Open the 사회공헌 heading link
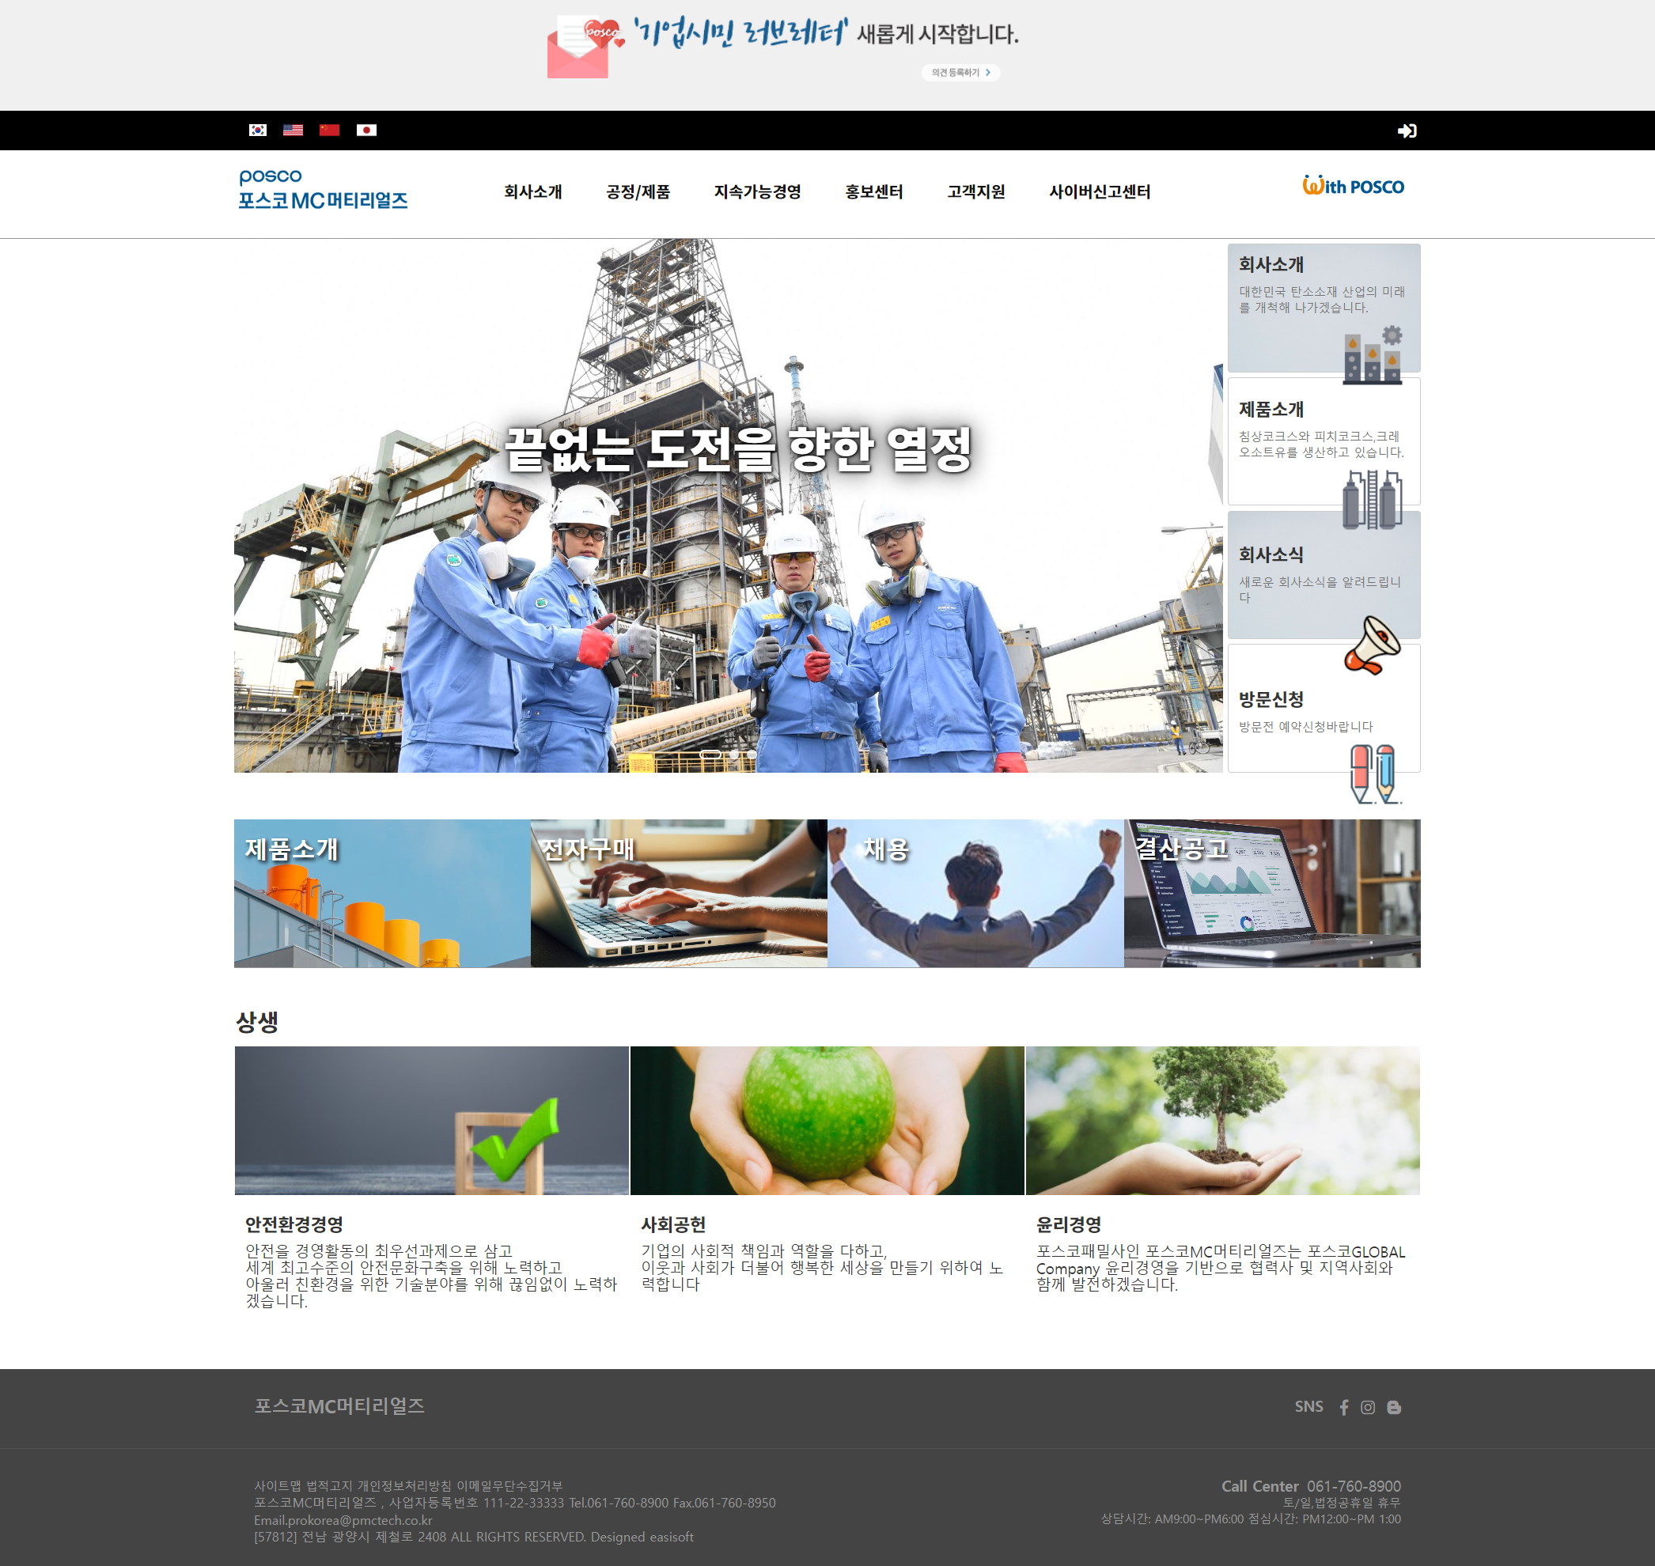This screenshot has width=1655, height=1566. [x=673, y=1224]
